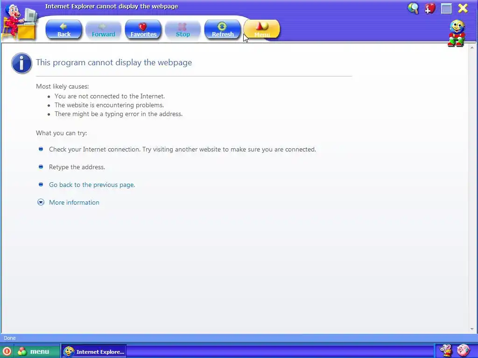Screen dimensions: 478x358
Task: Click heading This program cannot display the webpage
Action: 114,62
